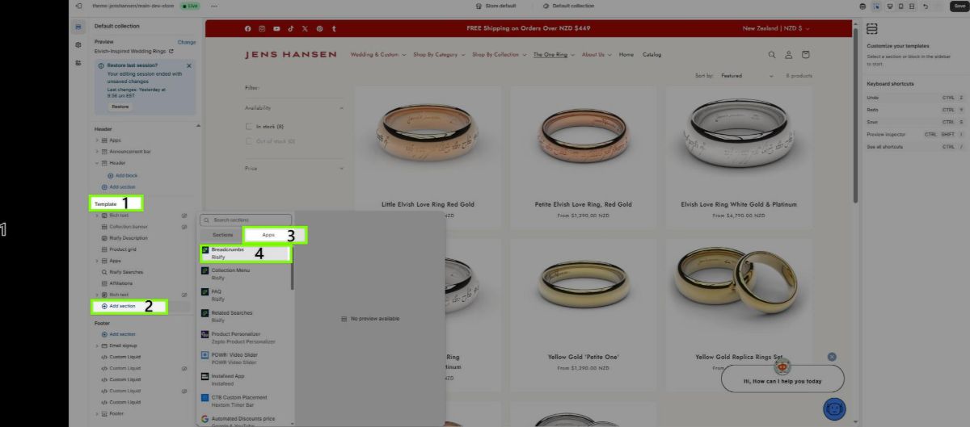Viewport: 970px width, 427px height.
Task: Expand the Announcement bar tree item
Action: pos(96,151)
